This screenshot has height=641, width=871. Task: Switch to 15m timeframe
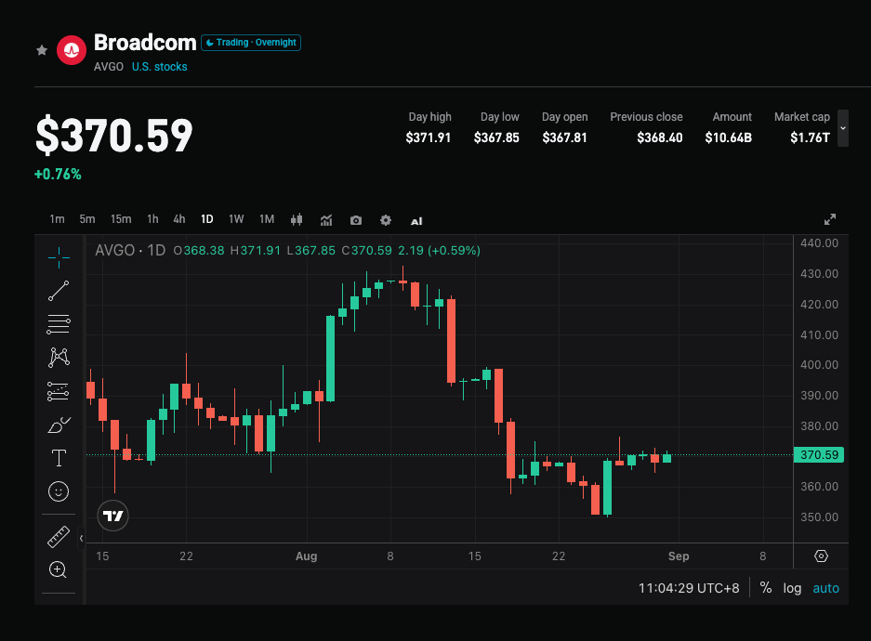click(121, 219)
